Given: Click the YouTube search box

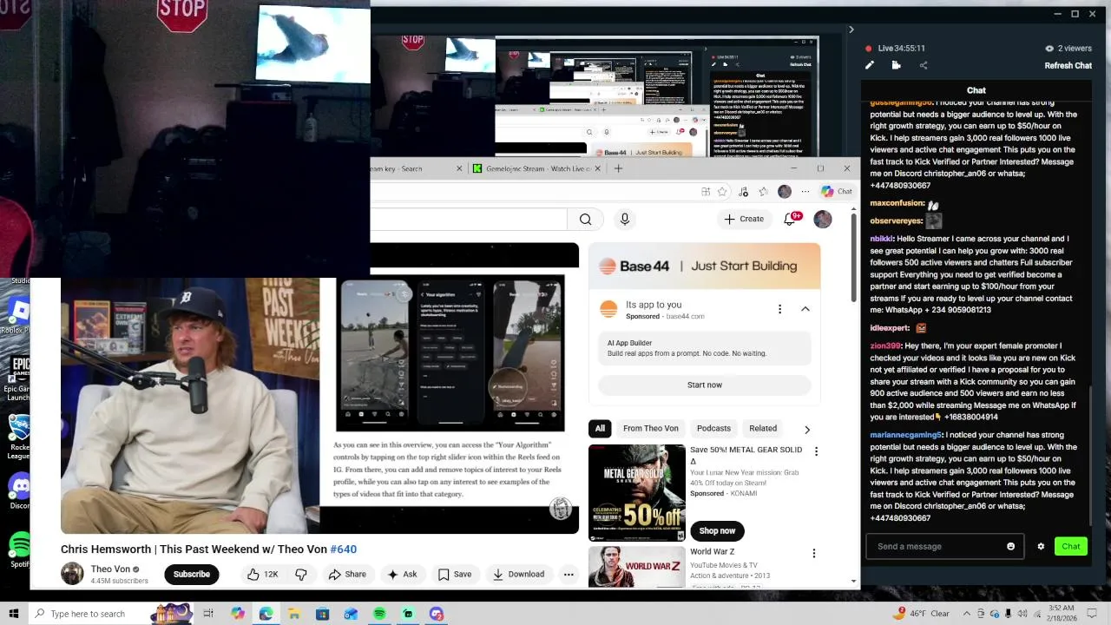Looking at the screenshot, I should 469,219.
